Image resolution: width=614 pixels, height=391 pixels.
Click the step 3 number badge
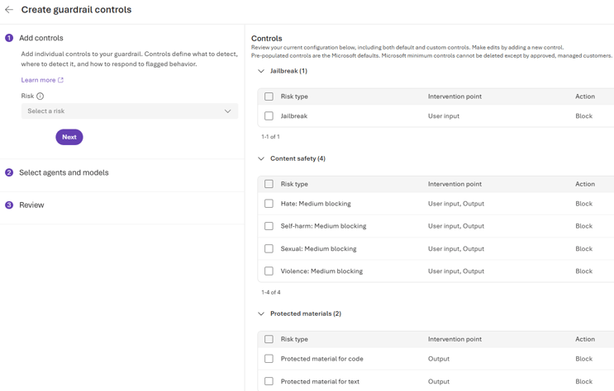click(9, 205)
